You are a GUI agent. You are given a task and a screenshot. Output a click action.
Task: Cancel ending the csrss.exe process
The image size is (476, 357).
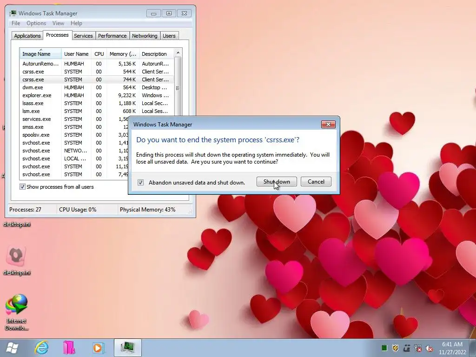(x=316, y=182)
